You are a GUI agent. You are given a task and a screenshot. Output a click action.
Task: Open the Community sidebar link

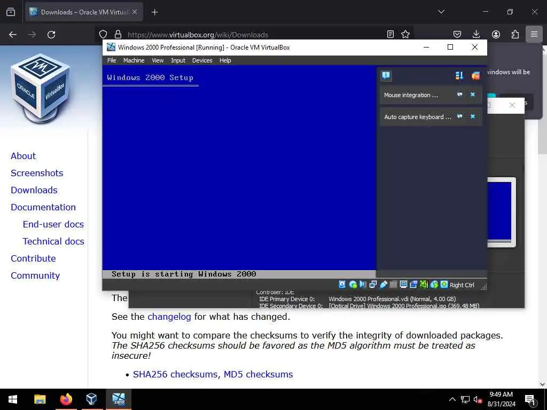tap(35, 275)
